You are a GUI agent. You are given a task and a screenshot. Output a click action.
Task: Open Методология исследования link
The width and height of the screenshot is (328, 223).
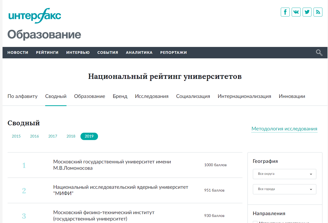(x=284, y=129)
